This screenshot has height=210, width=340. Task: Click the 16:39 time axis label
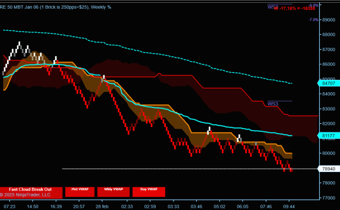pos(56,207)
